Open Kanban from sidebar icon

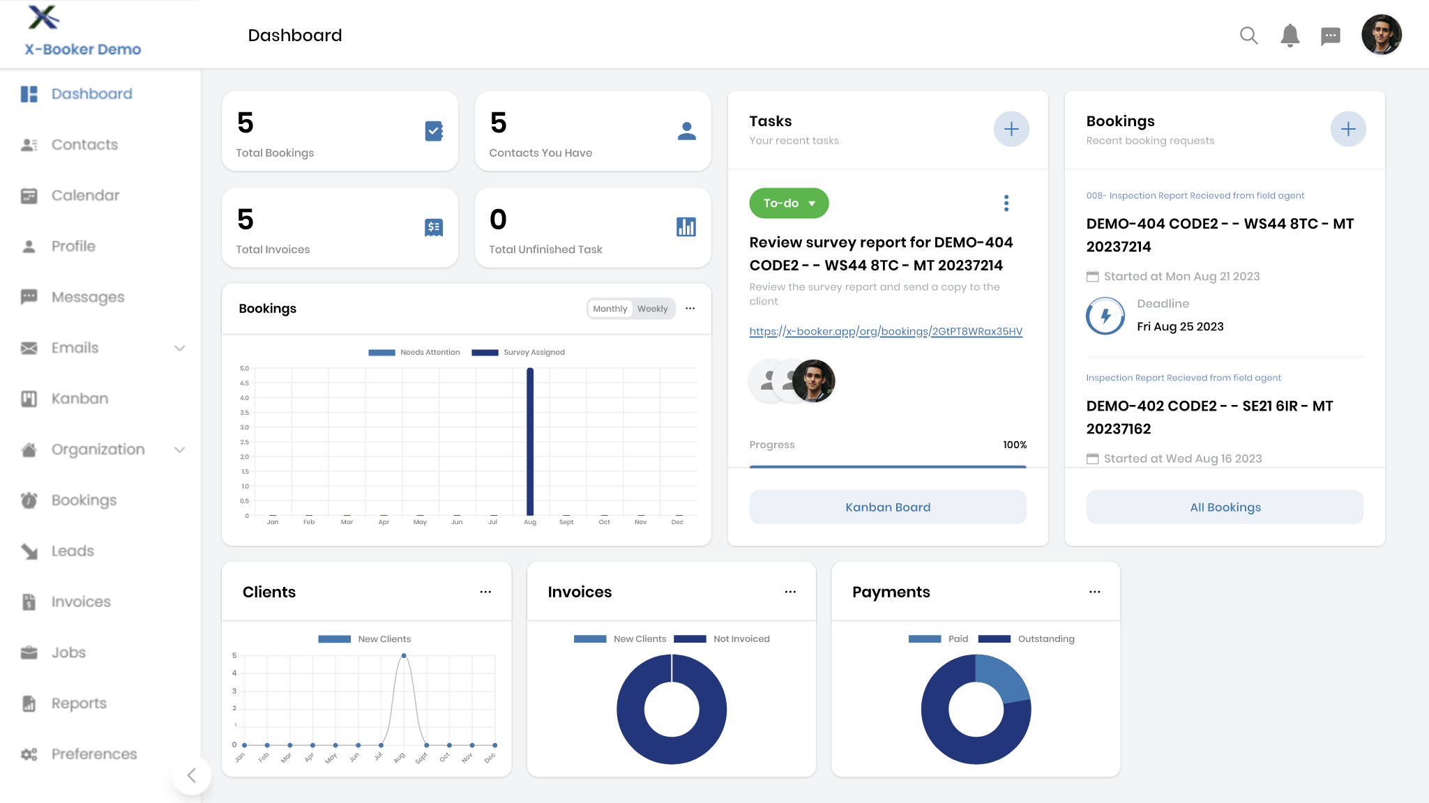point(29,399)
